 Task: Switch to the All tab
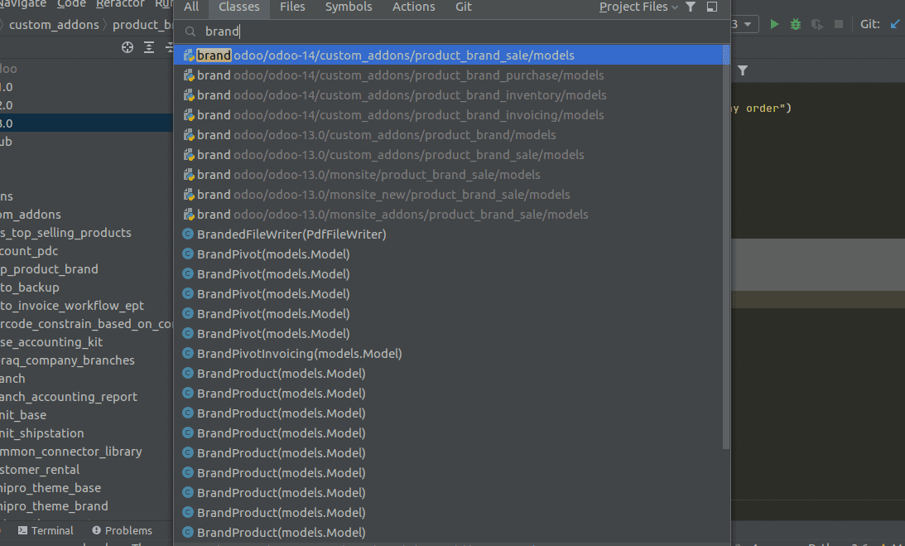coord(191,7)
